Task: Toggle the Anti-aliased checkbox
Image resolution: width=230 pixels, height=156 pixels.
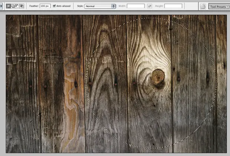Action: [55, 6]
